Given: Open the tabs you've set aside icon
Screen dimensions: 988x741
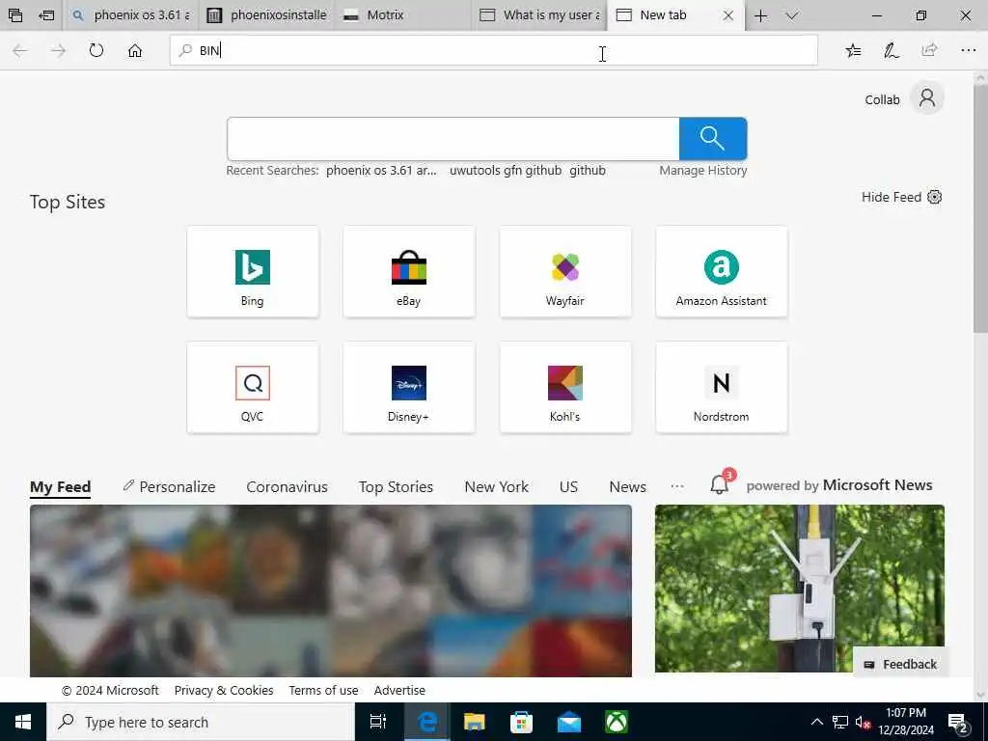Looking at the screenshot, I should pos(15,15).
